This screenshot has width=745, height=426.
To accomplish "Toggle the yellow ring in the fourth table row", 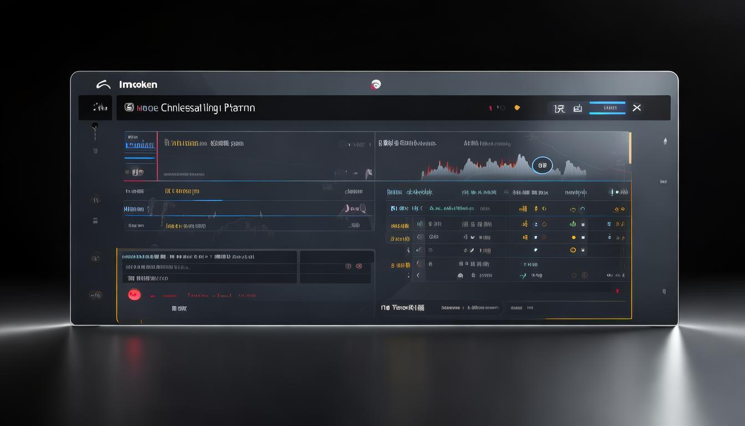I will pyautogui.click(x=573, y=250).
